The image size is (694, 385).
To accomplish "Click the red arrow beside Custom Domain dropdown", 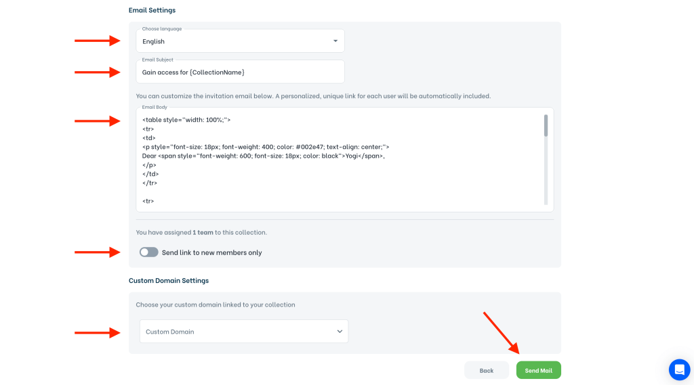I will pyautogui.click(x=97, y=332).
